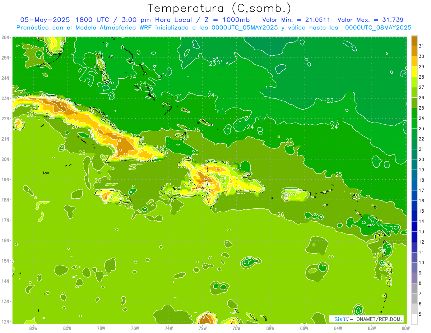Click the color scale label "8"
Viewport: 431px width, 333px height.
420,283
